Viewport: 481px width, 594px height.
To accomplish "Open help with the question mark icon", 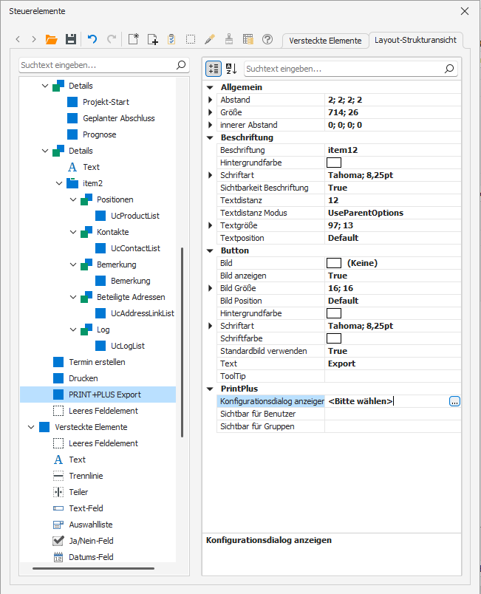I will click(267, 39).
